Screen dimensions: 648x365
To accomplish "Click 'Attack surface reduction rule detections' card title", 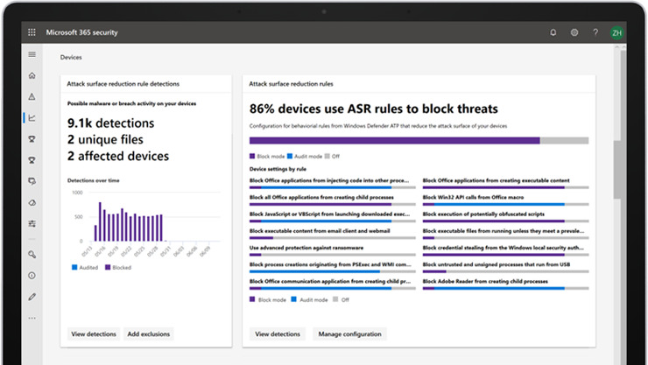I will pos(123,84).
